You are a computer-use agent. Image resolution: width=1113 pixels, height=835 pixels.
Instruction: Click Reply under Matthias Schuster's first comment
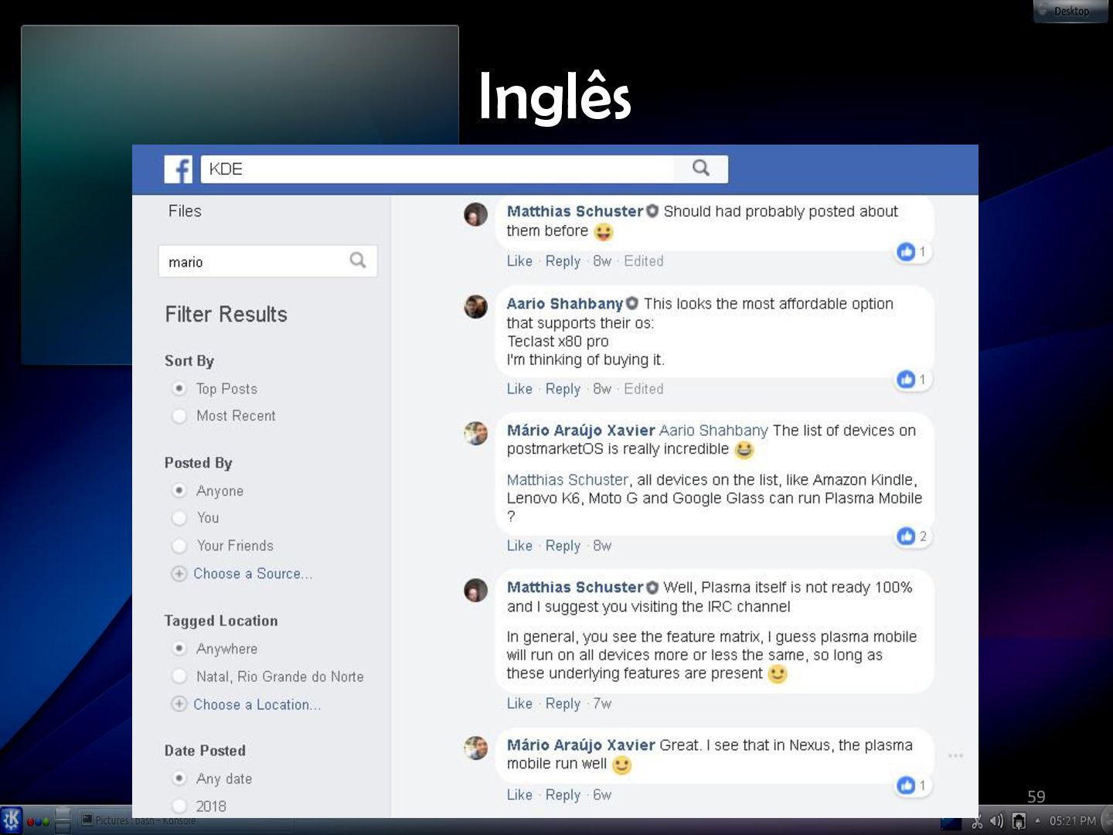pyautogui.click(x=563, y=261)
